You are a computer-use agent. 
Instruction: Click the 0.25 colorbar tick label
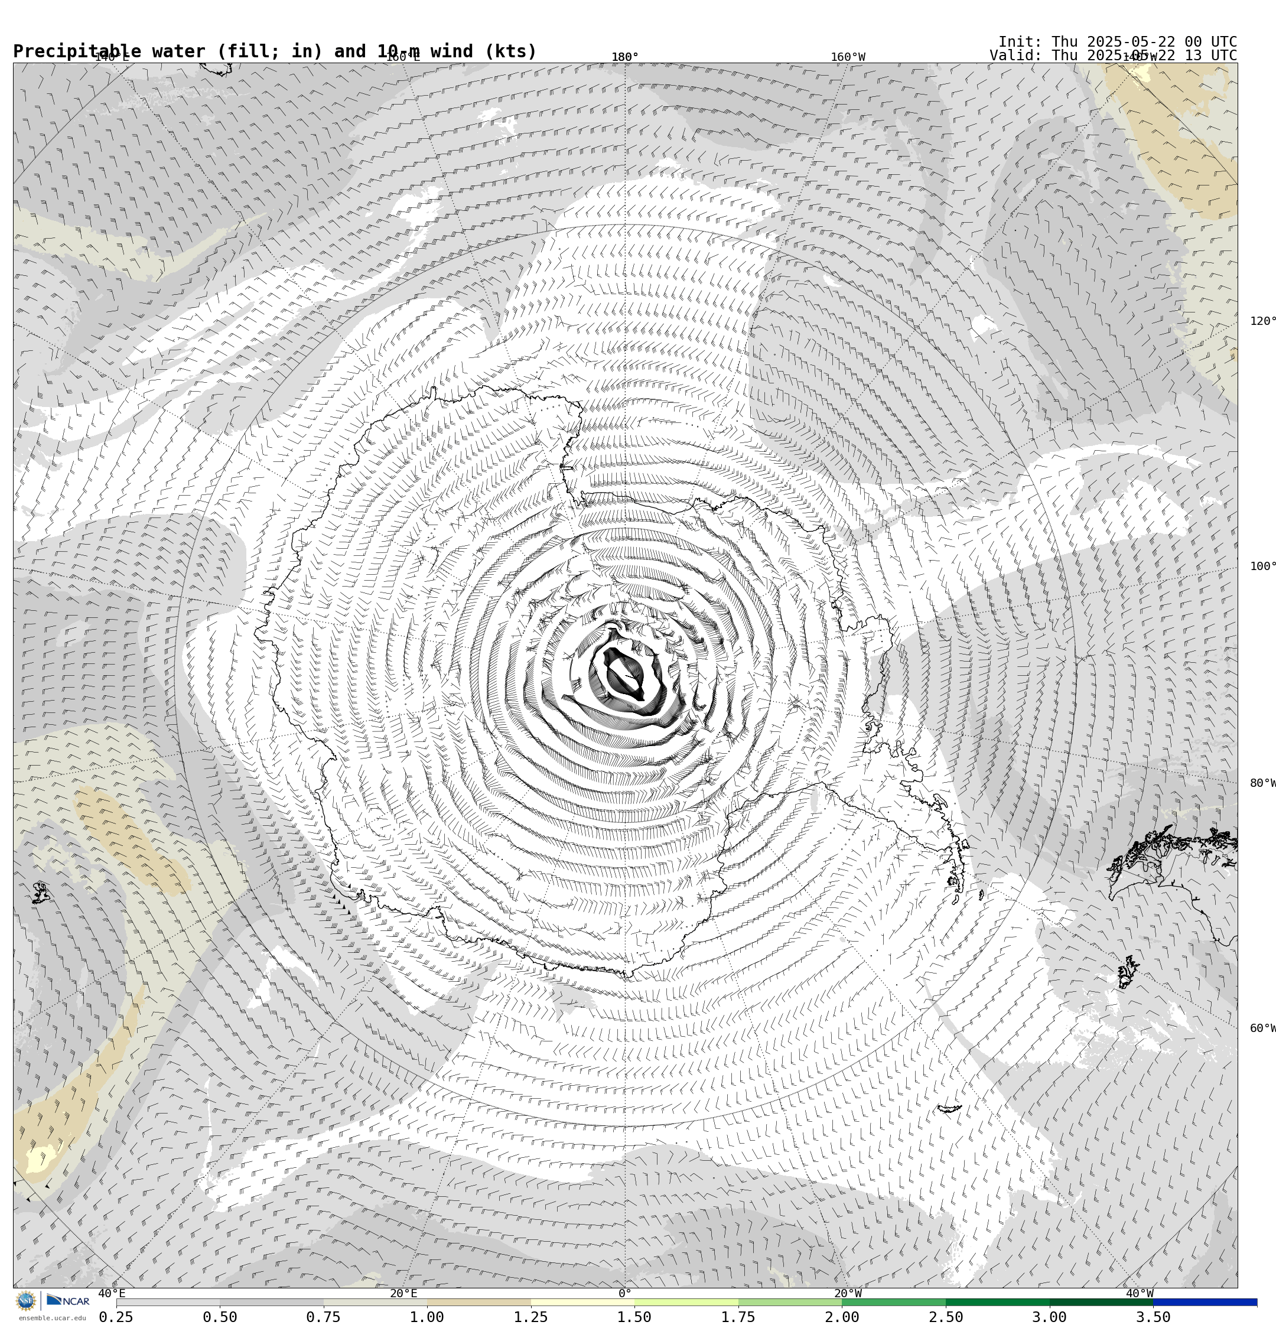click(x=116, y=1316)
